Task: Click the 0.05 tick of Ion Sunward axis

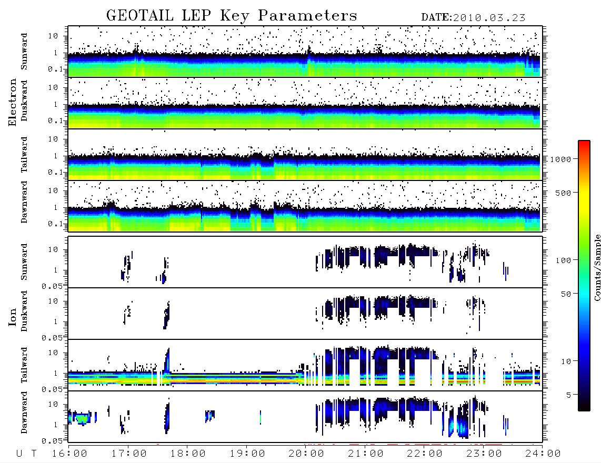Action: [52, 286]
